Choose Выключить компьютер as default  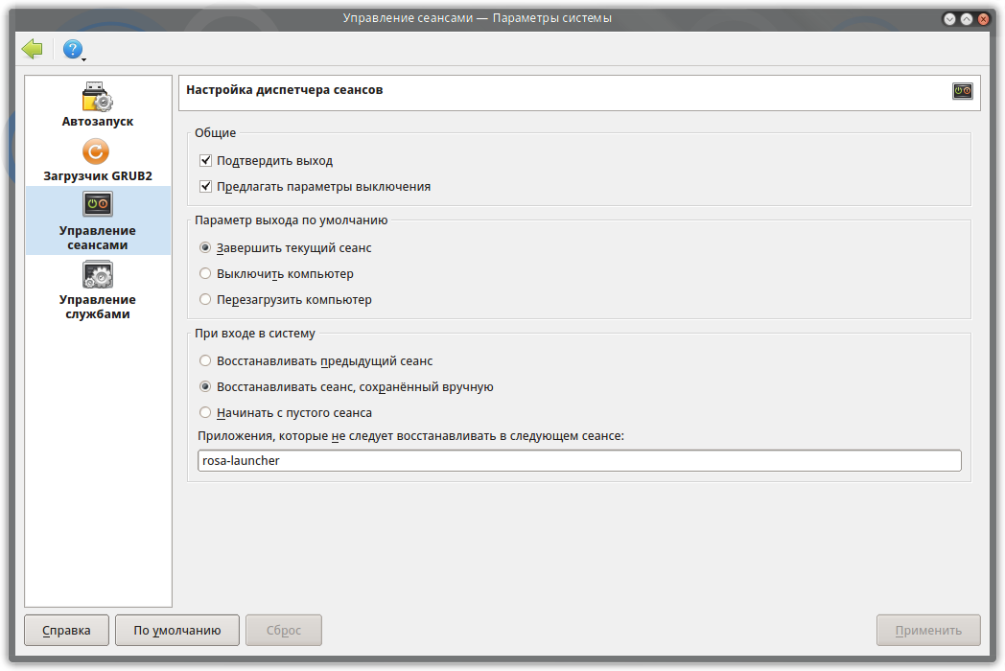coord(205,274)
